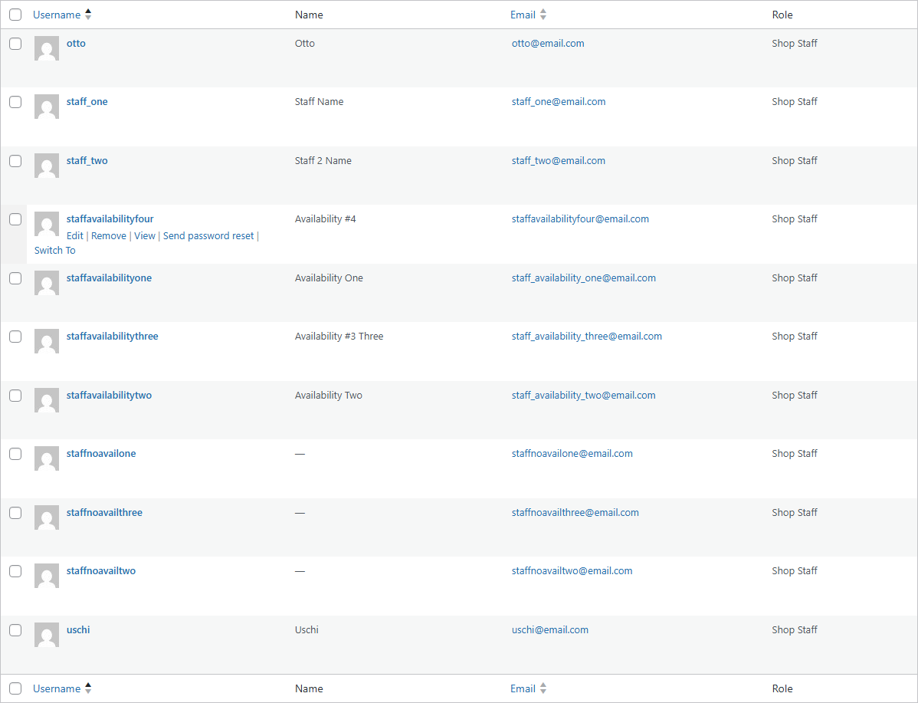Click the avatar image for staff_one
Viewport: 918px width, 703px height.
pos(46,107)
